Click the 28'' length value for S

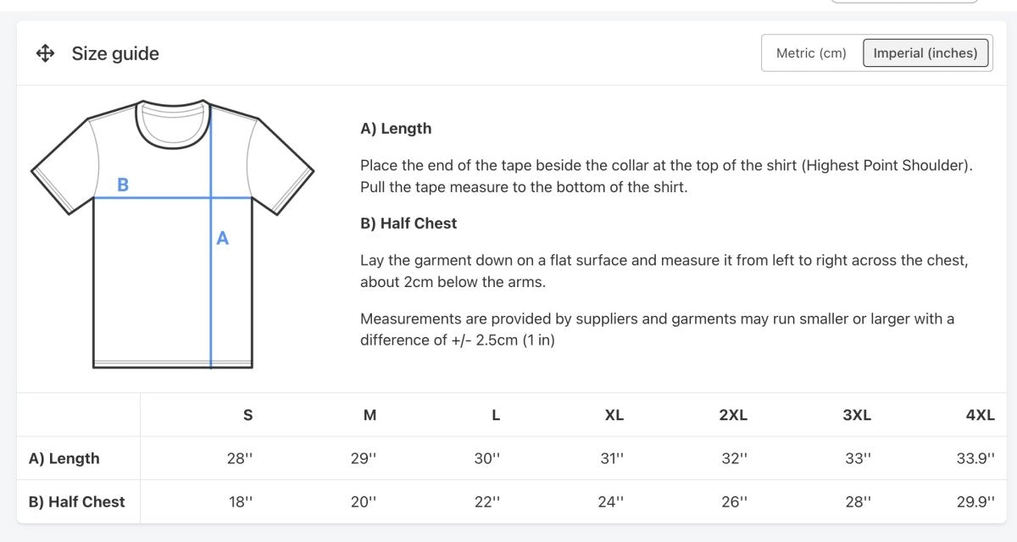click(240, 458)
